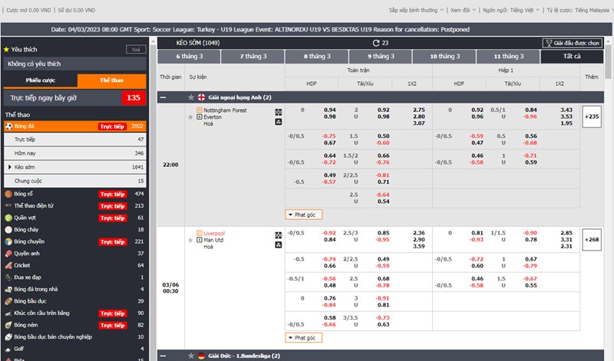Click the soccer ball icon for Bóng đá
Viewport: 614px width, 361px height.
click(8, 126)
